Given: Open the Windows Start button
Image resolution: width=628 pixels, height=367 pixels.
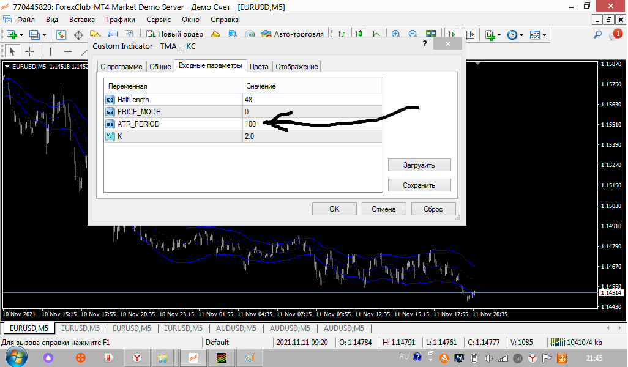Looking at the screenshot, I should [x=16, y=357].
